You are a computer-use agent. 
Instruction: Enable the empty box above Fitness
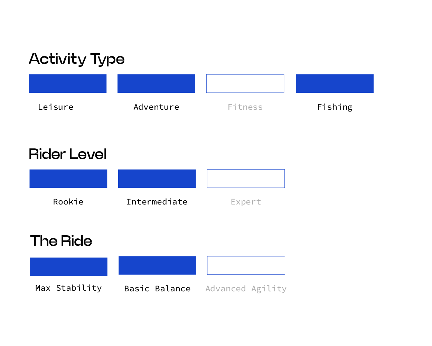(245, 83)
